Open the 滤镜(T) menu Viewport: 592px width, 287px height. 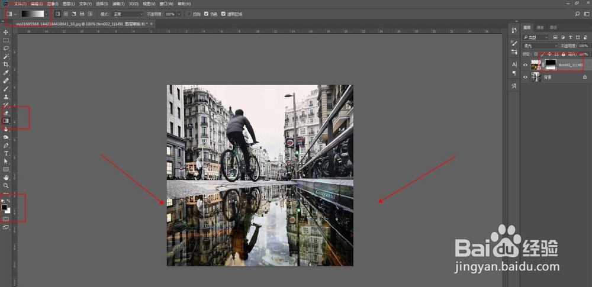click(x=118, y=4)
